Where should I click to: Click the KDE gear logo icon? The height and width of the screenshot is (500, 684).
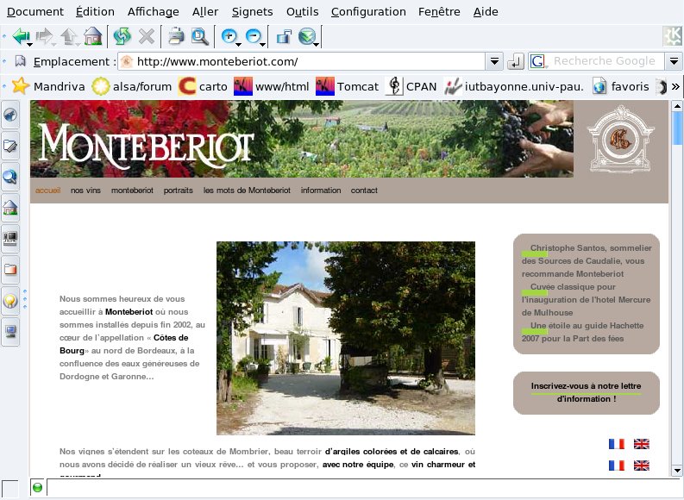tap(671, 36)
